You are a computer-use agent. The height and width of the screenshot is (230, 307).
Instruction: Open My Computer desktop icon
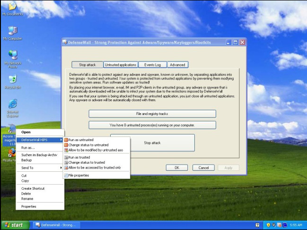pyautogui.click(x=12, y=33)
